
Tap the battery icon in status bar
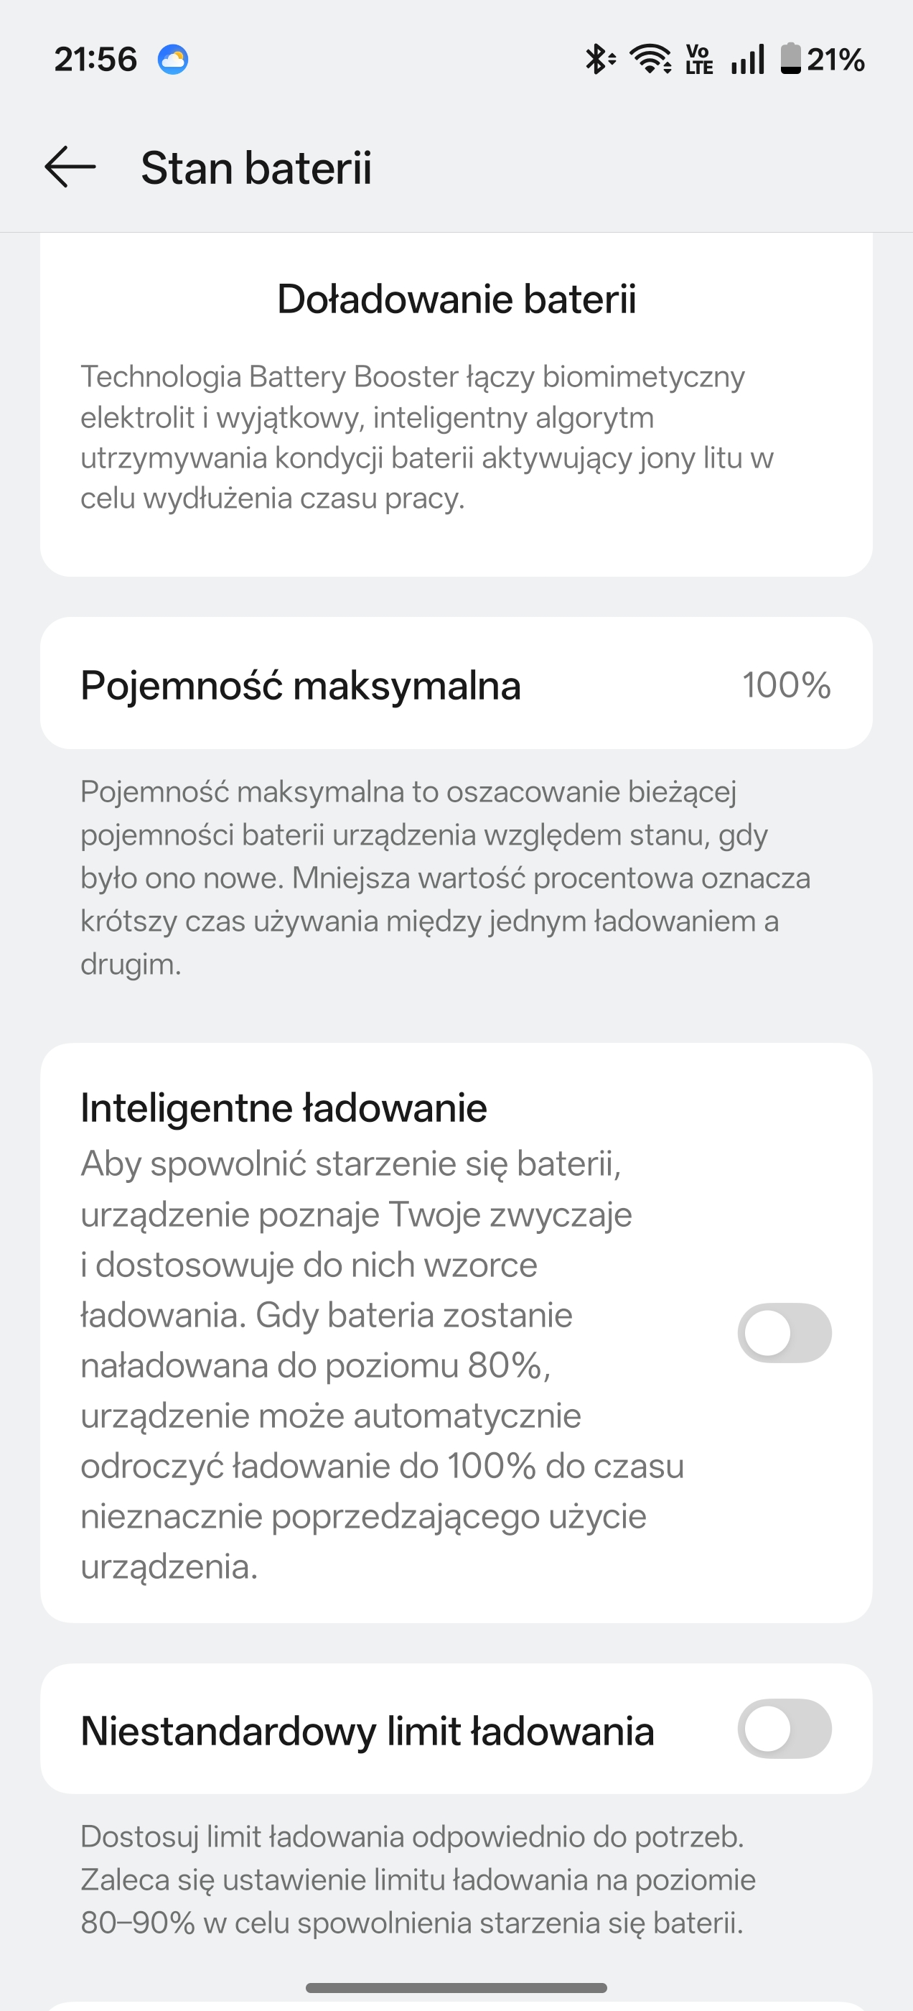pos(790,60)
